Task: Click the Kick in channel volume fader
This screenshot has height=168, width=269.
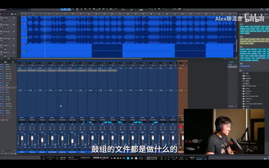Action: click(x=22, y=138)
